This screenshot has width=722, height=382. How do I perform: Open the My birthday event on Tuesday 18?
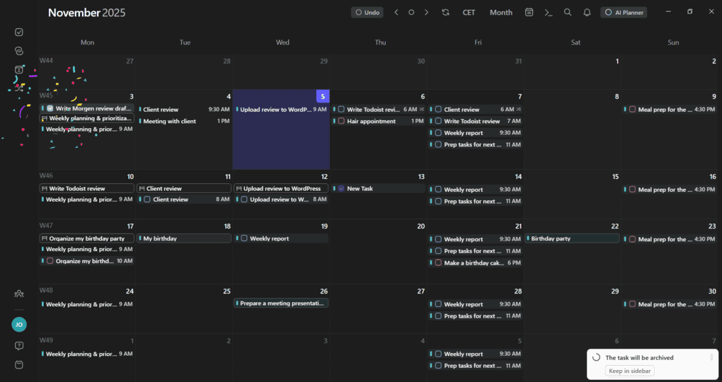pos(185,238)
